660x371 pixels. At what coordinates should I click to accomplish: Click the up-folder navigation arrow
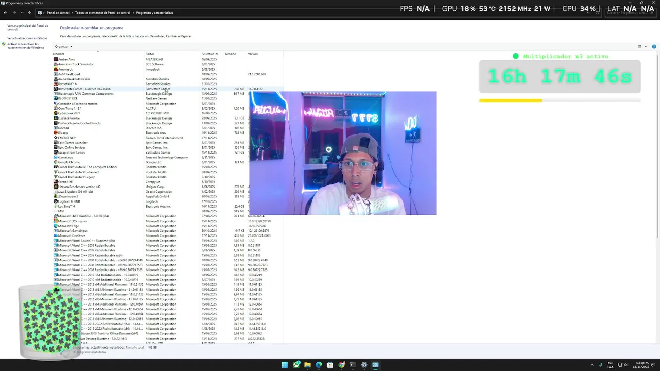29,13
